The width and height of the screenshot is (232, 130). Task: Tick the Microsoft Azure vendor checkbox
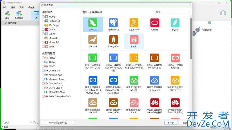tap(43, 79)
